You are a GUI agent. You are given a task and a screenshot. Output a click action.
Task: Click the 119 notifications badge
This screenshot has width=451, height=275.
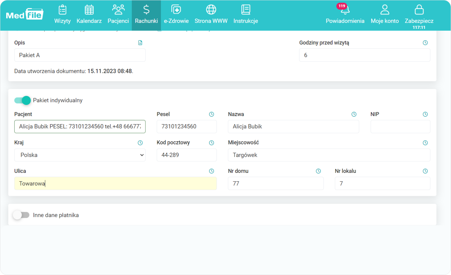[342, 6]
